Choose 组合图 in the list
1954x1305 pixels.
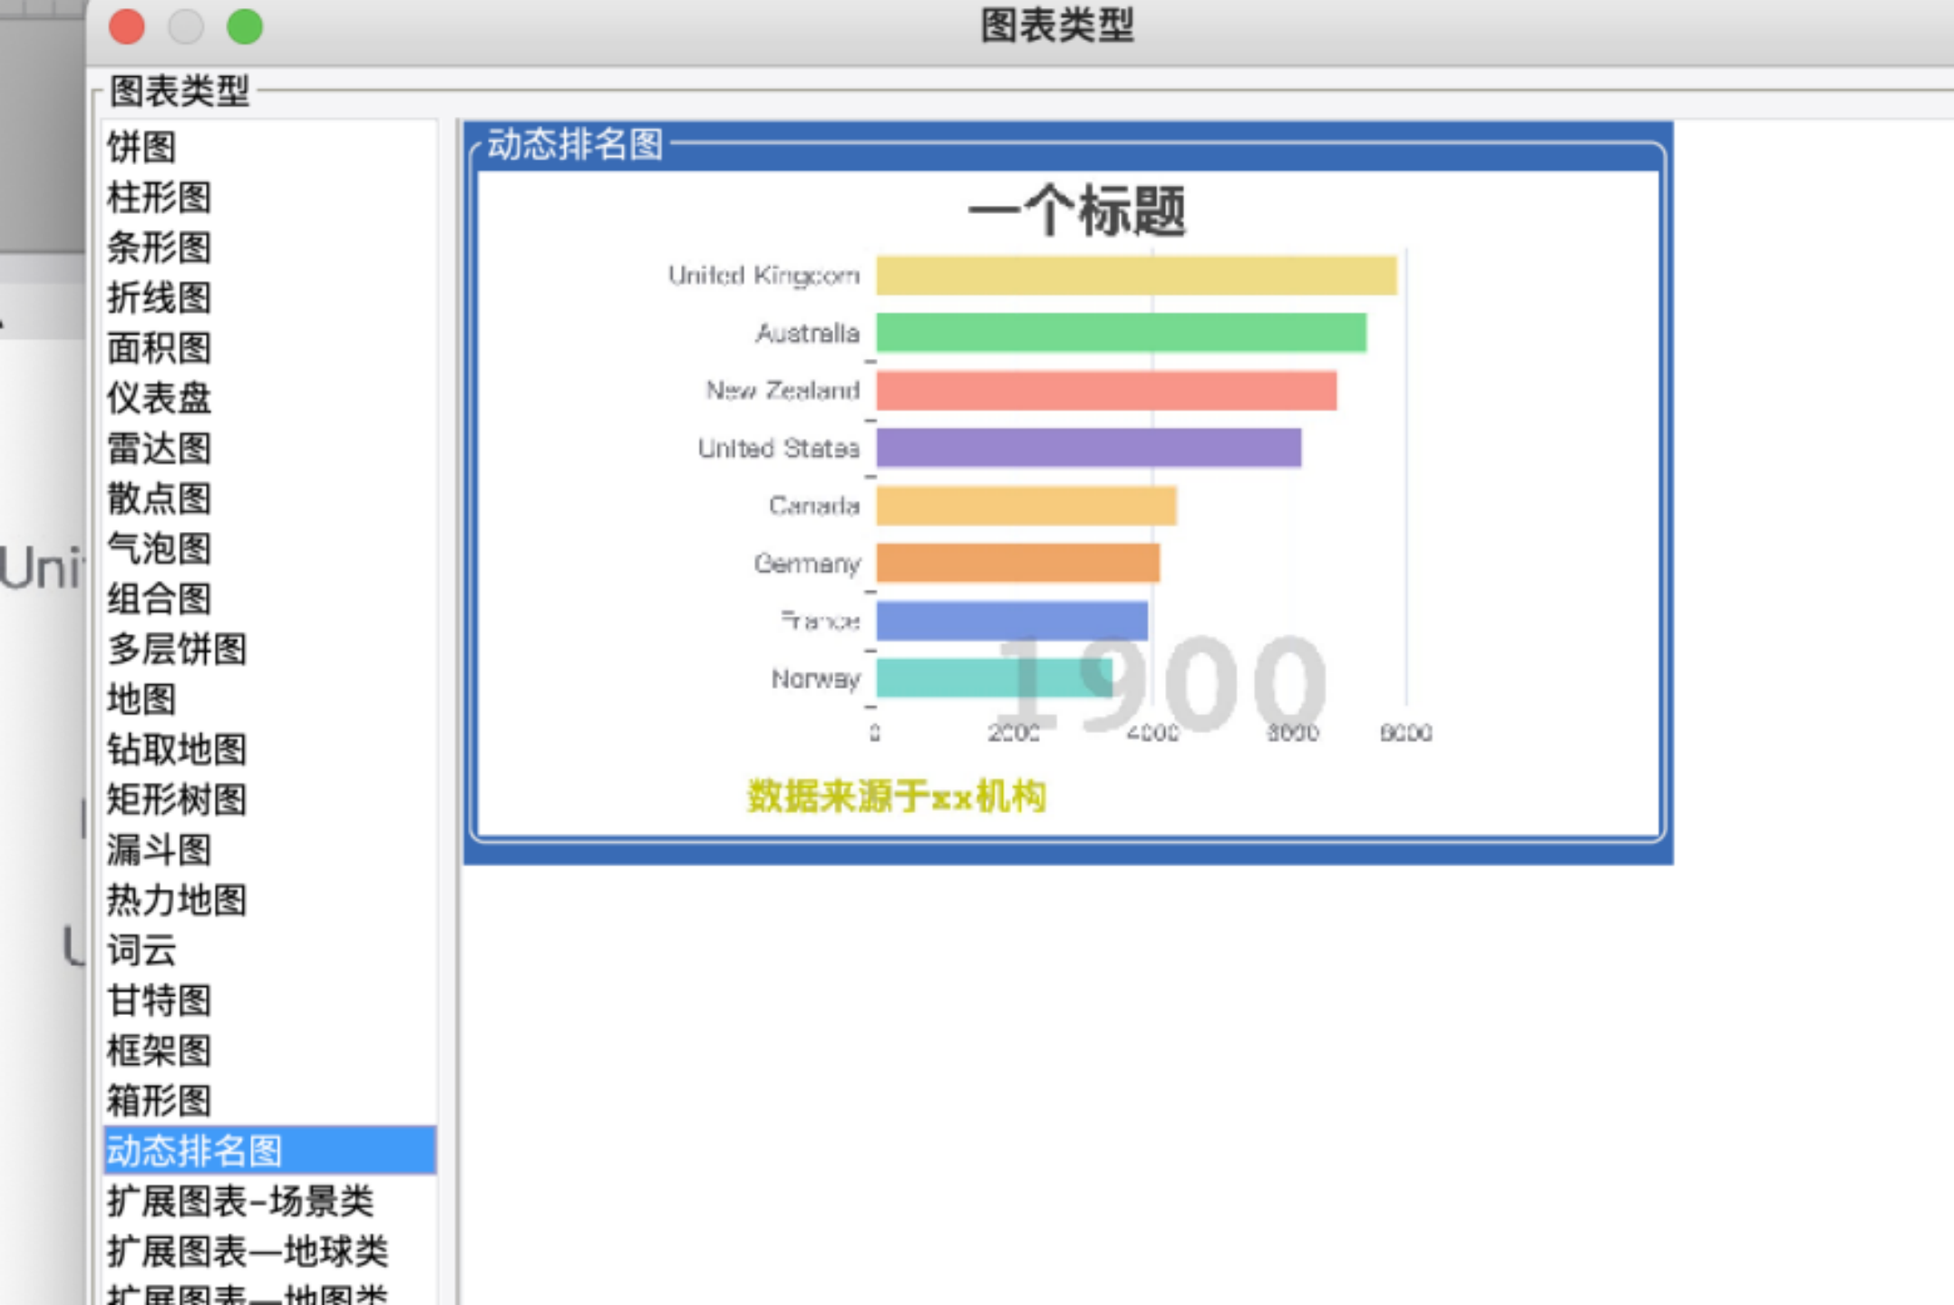click(x=160, y=599)
